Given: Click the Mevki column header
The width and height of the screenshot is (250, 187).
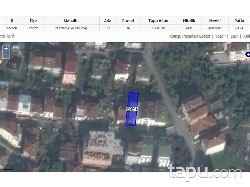Looking at the screenshot, I should [x=215, y=21].
